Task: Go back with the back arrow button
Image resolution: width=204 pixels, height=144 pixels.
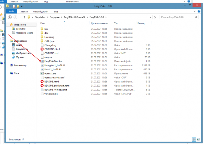Action: [x=10, y=17]
